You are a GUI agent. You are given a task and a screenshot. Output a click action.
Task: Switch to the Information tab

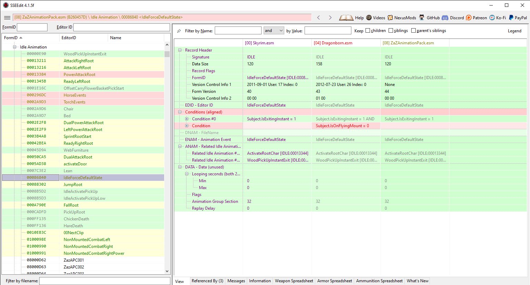click(x=260, y=281)
